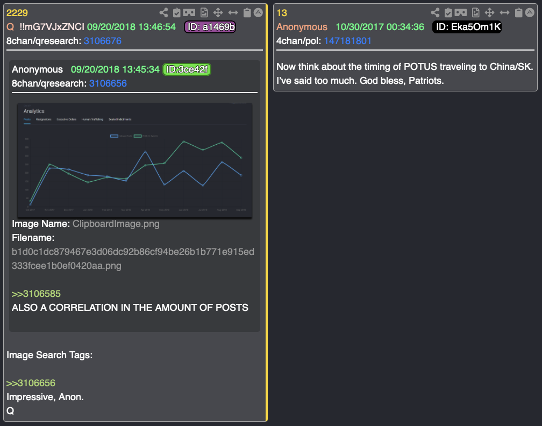Click the plain clipboard icon on post 13
The height and width of the screenshot is (426, 542).
[518, 13]
